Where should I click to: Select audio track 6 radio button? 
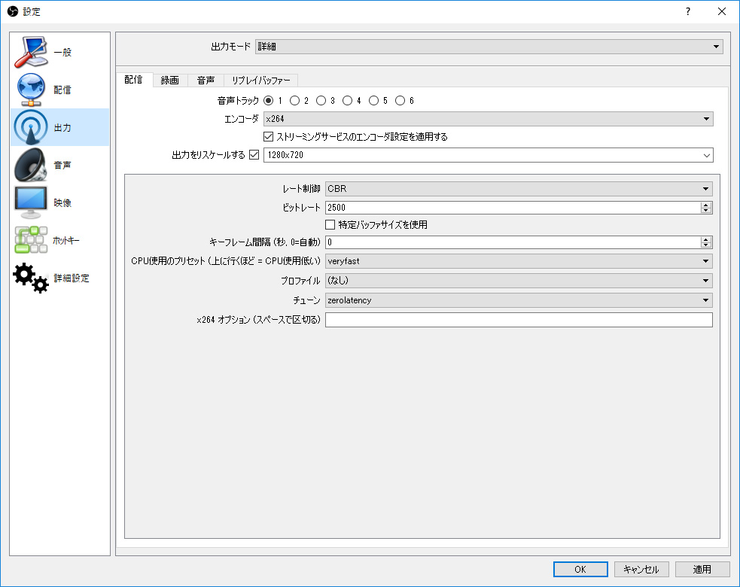[x=400, y=101]
